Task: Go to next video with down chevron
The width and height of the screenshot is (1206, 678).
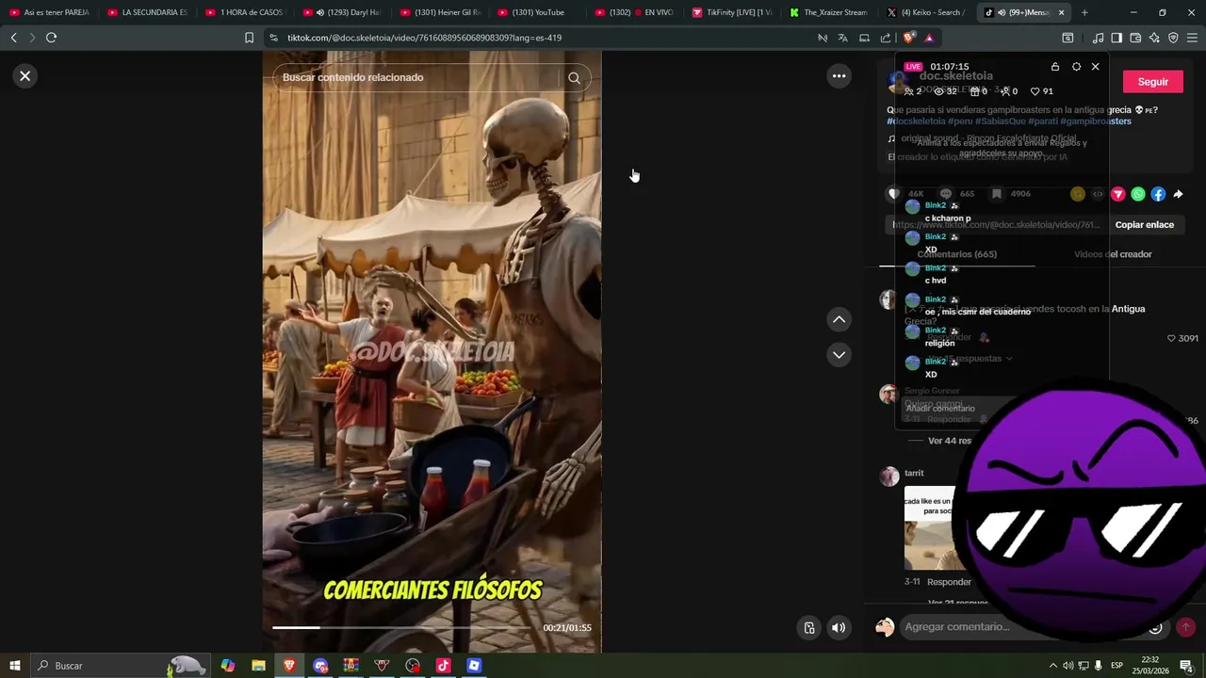Action: [x=839, y=355]
